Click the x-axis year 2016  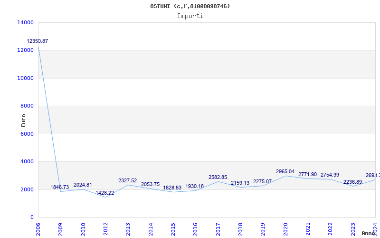(195, 229)
